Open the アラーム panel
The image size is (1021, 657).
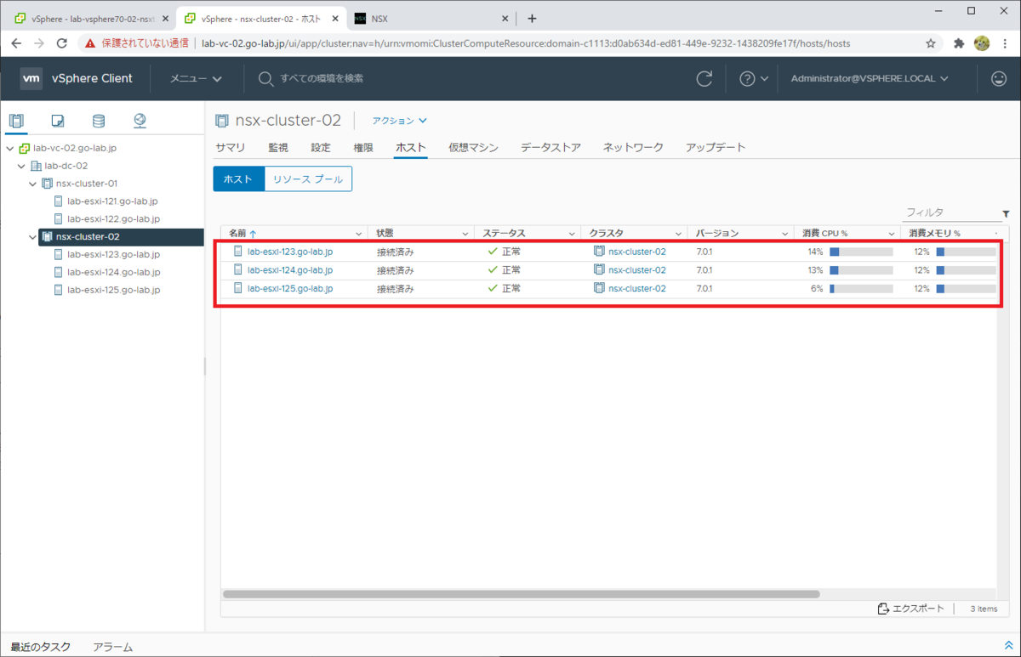[x=113, y=647]
